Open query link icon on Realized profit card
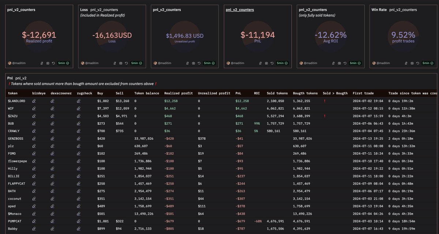The image size is (439, 234). click(x=42, y=63)
